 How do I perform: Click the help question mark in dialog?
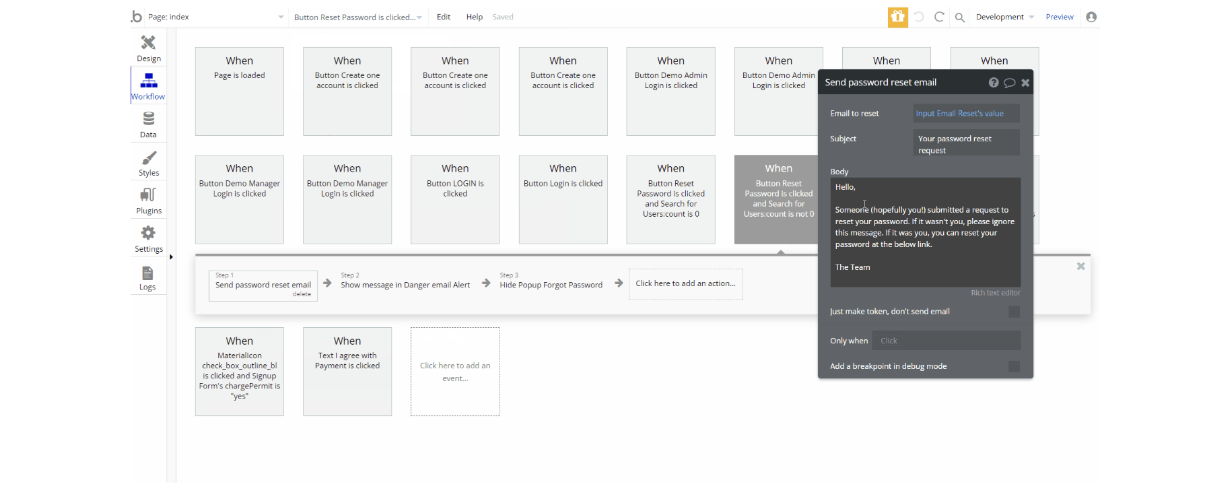[993, 83]
